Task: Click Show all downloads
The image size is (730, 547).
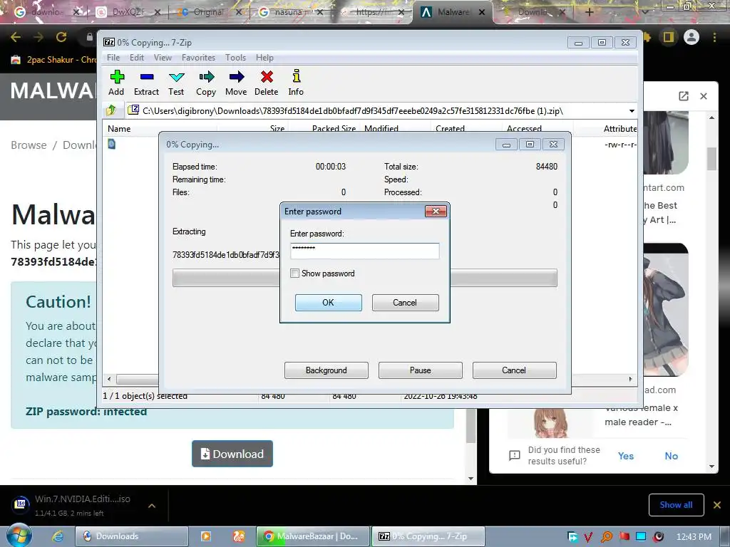Action: coord(676,505)
